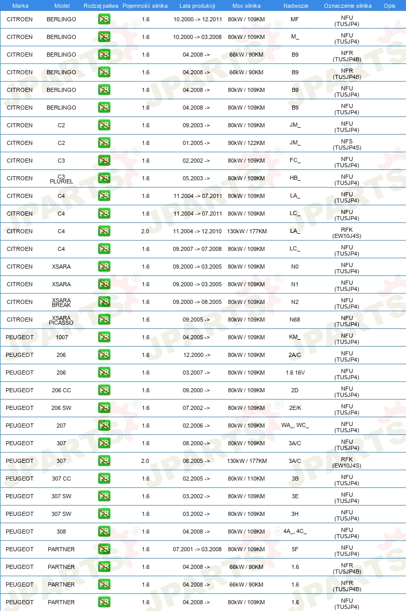Click the fuel icon in 206 2A/C row
Image resolution: width=406 pixels, height=611 pixels.
[x=104, y=354]
